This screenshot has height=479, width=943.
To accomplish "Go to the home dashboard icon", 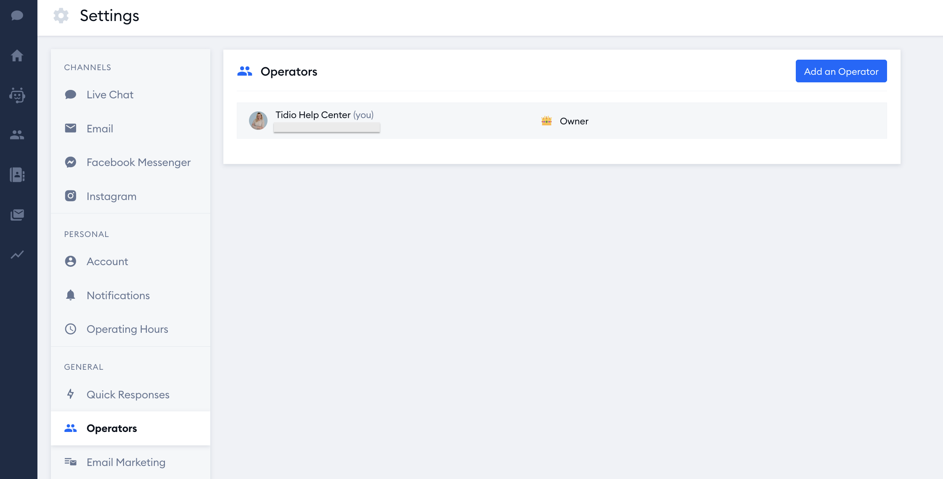I will pos(17,55).
